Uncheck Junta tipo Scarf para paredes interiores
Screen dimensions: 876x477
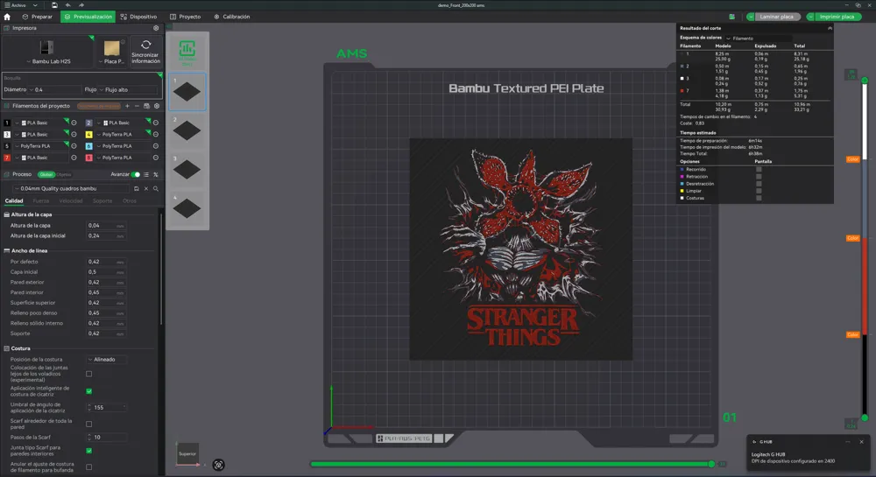[88, 451]
